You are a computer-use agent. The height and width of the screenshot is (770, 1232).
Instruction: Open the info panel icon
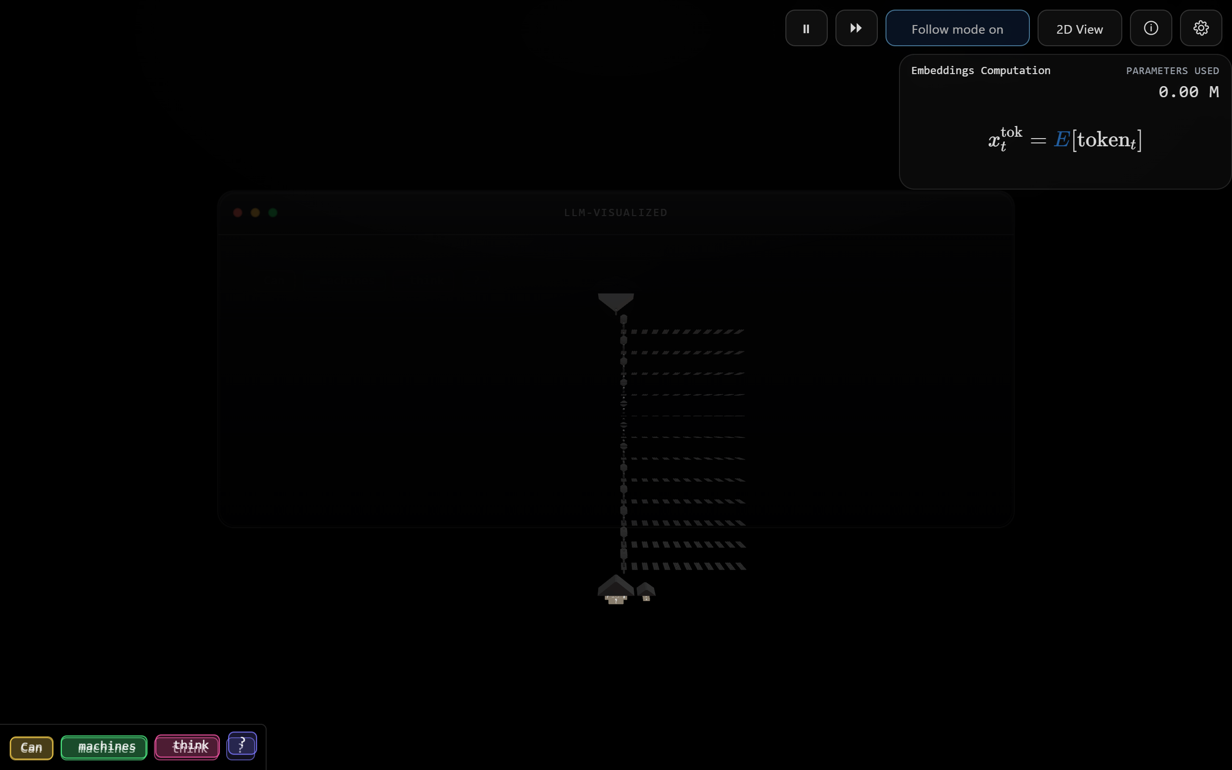(1151, 28)
